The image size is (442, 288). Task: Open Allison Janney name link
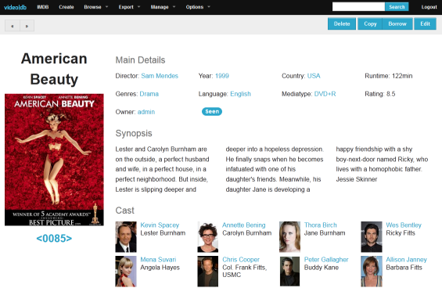click(x=406, y=260)
